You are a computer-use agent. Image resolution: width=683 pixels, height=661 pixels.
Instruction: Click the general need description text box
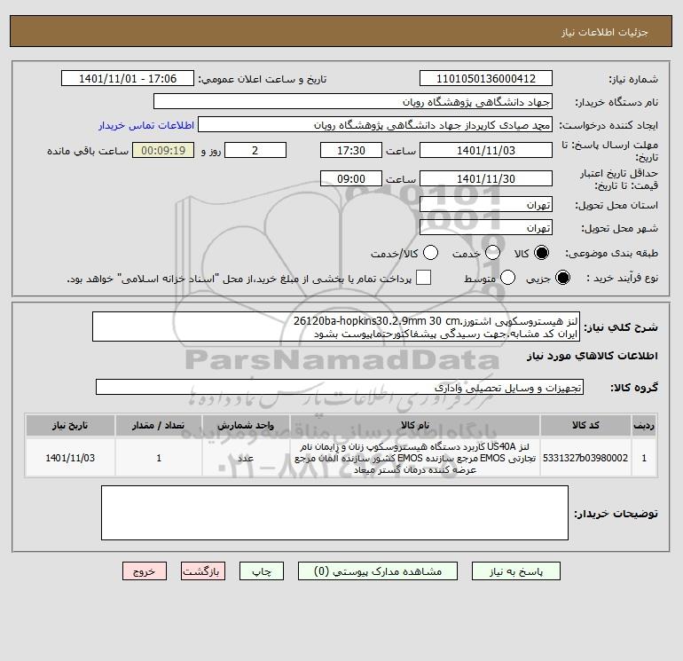(x=336, y=327)
